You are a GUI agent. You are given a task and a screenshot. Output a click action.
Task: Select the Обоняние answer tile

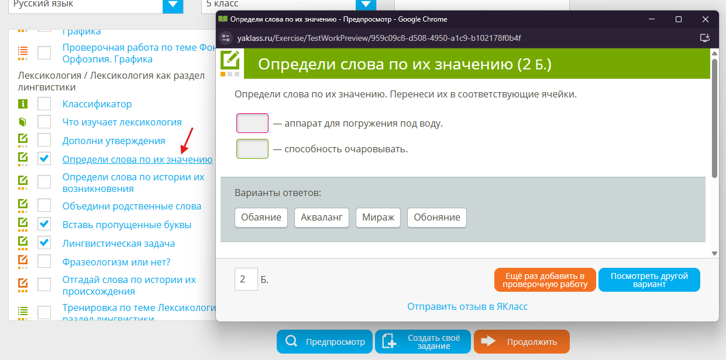coord(437,218)
